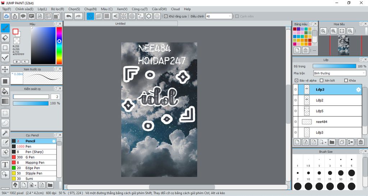Select the Lasso selection tool
Viewport: 368px width, 196px height.
(x=5, y=123)
